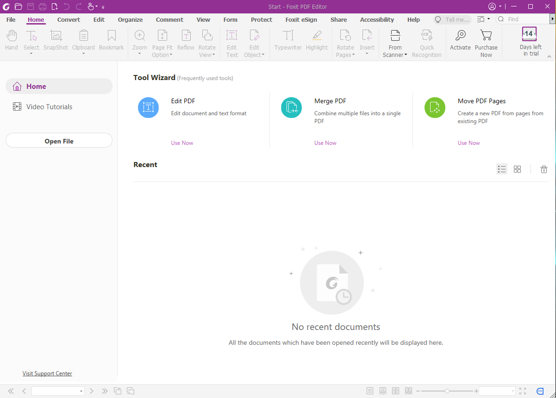
Task: Select the Highlight tool
Action: click(317, 40)
